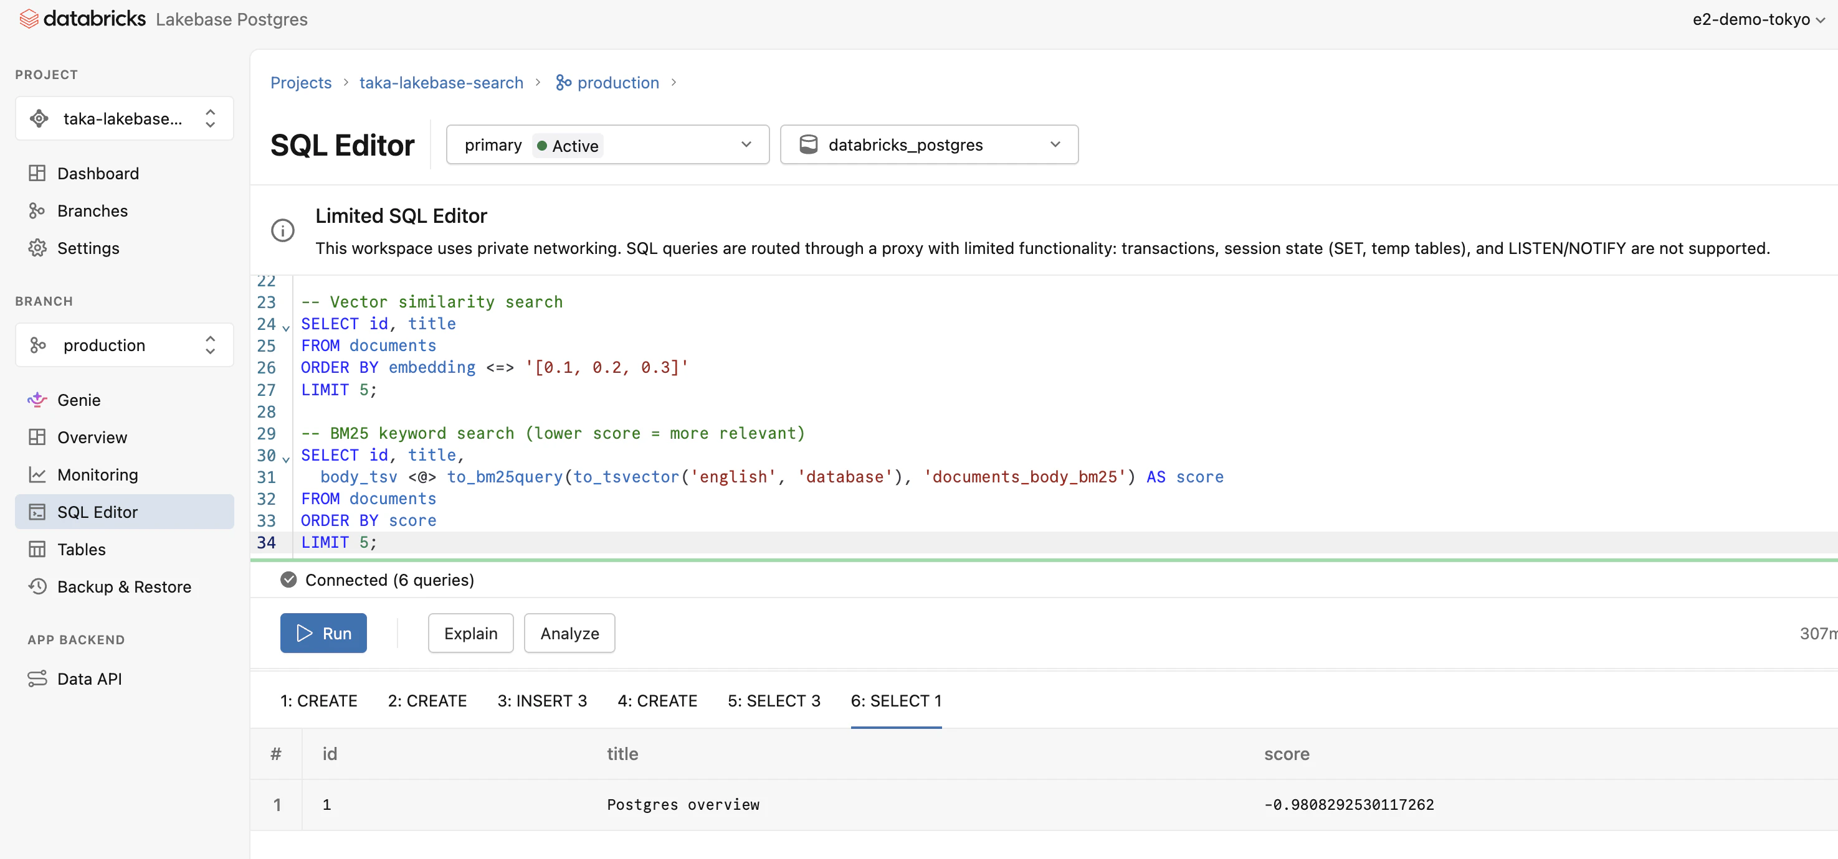Click the score column header

(x=1287, y=754)
